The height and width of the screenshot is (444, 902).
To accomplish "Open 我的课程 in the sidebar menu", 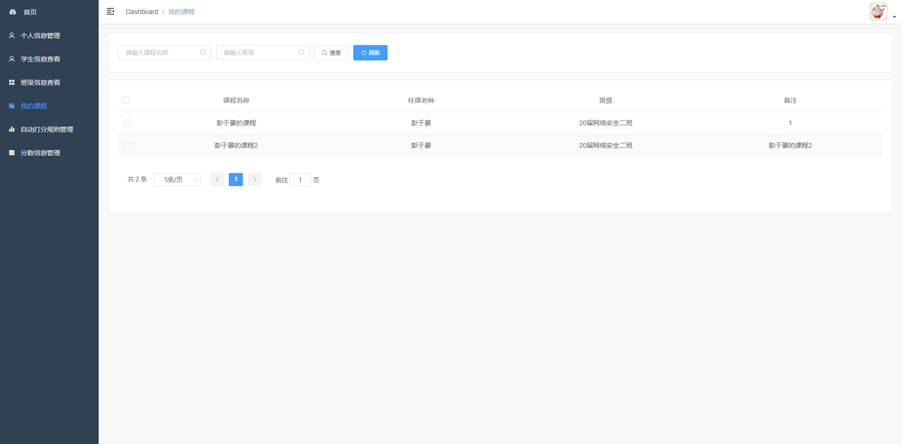I will click(34, 106).
